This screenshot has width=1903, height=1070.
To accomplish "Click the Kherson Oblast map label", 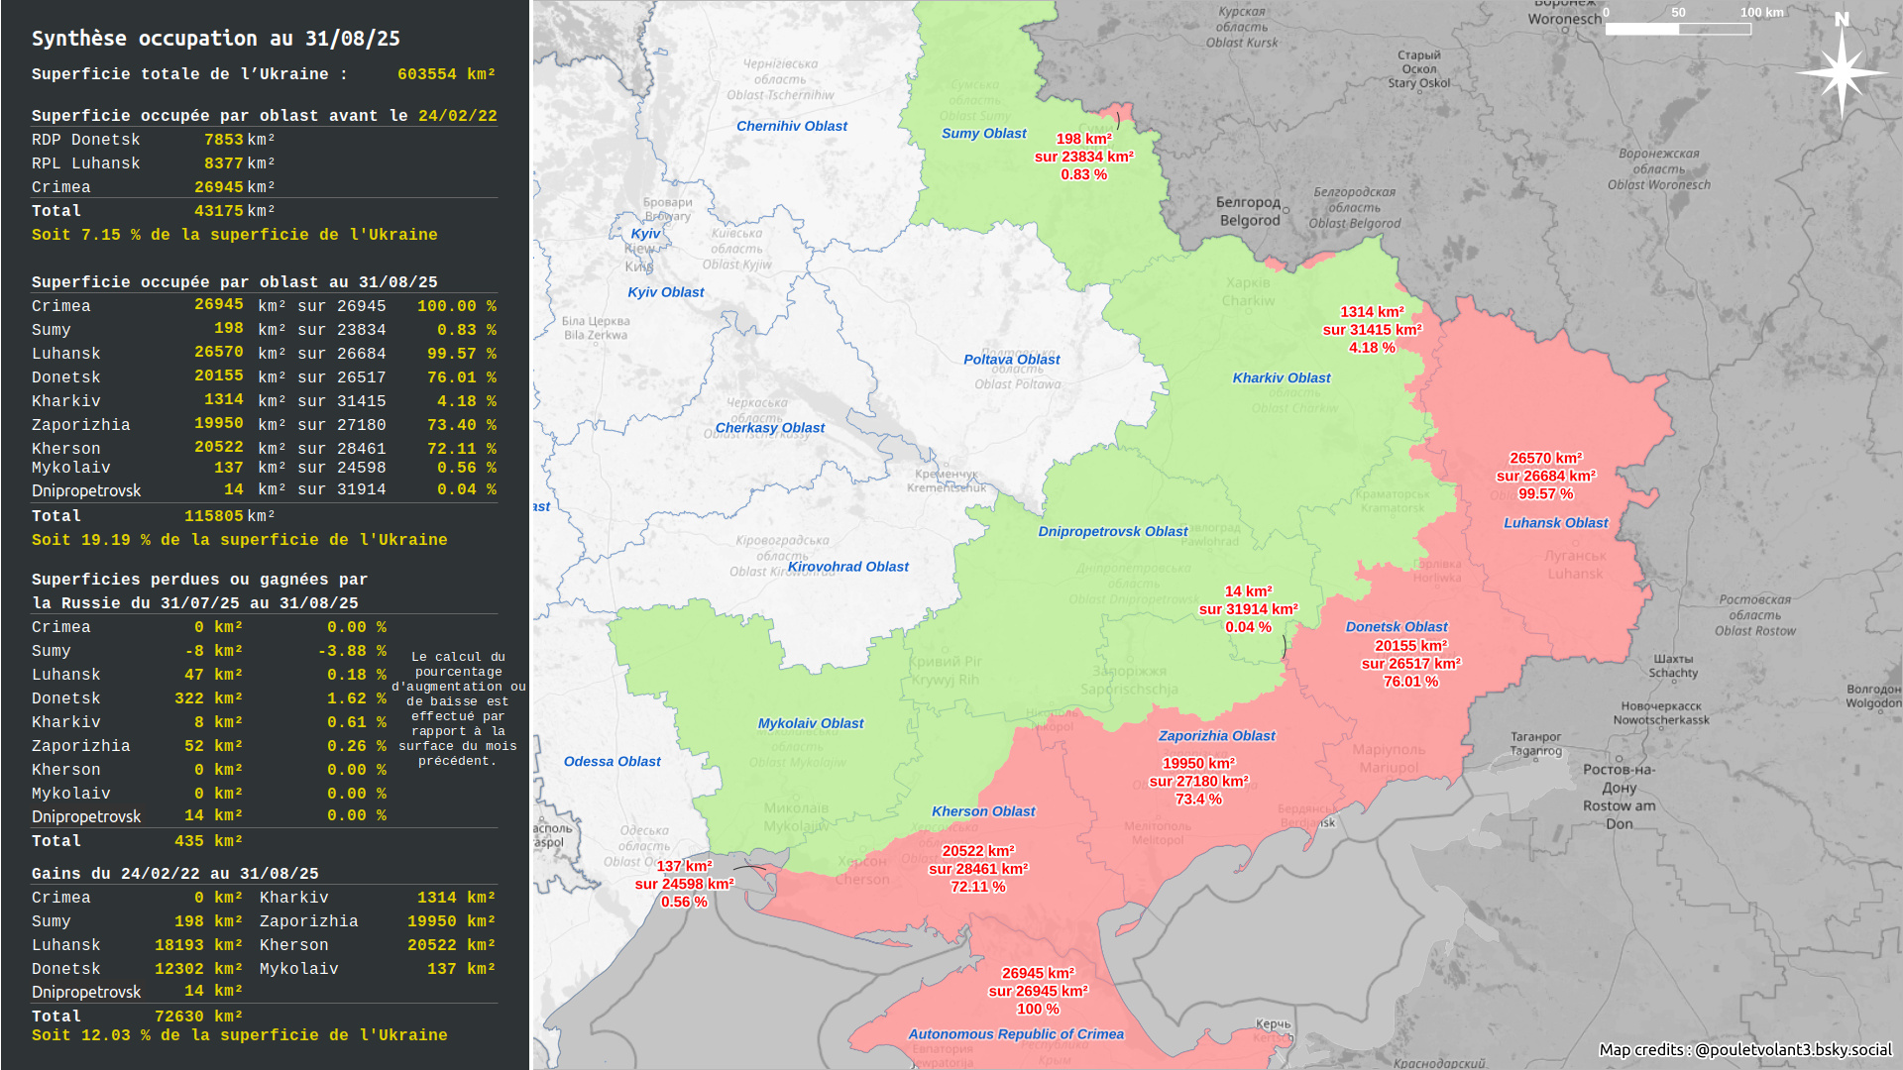I will (983, 811).
